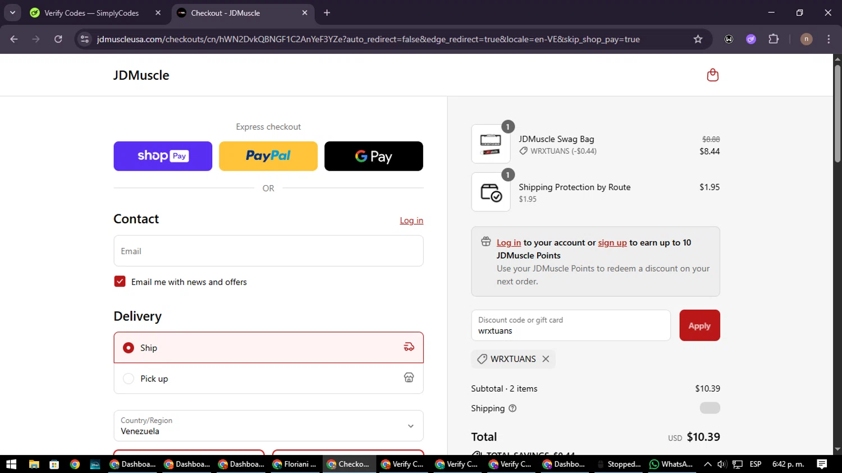Open the volume control in tray
Screen dimensions: 842x473
722,464
